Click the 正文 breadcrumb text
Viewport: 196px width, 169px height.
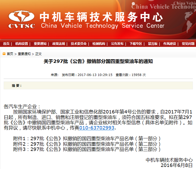point(39,54)
